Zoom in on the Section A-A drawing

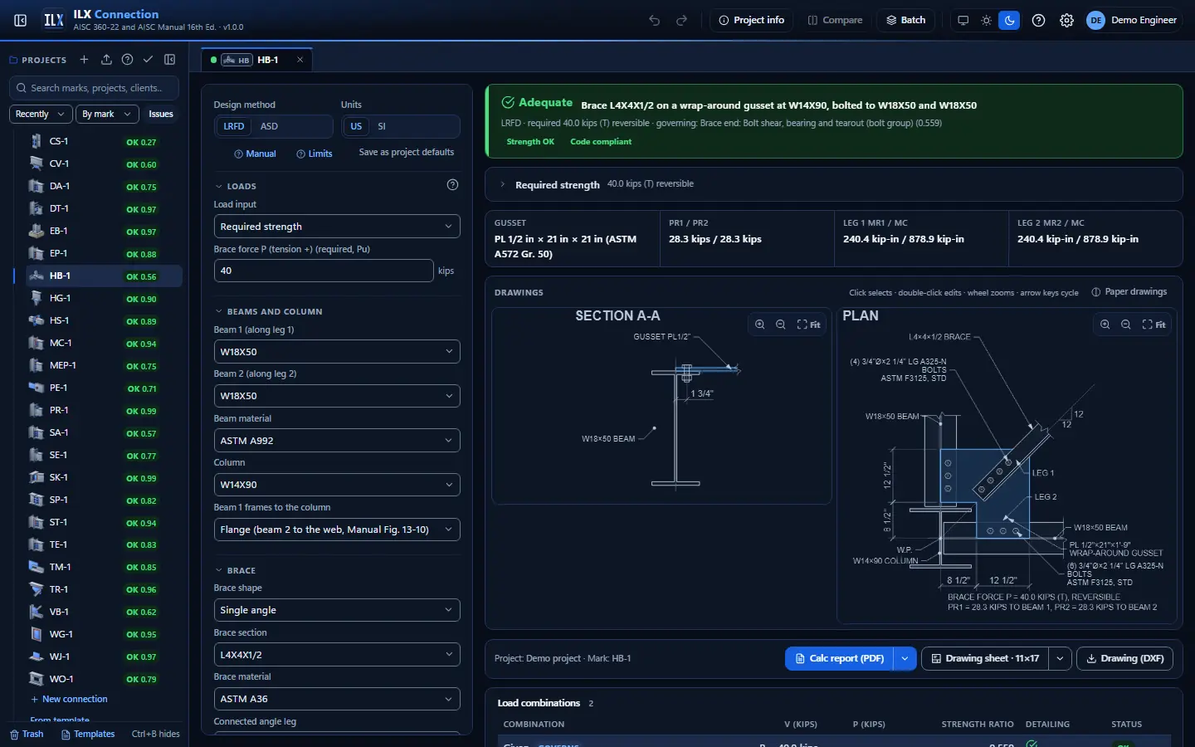point(760,325)
